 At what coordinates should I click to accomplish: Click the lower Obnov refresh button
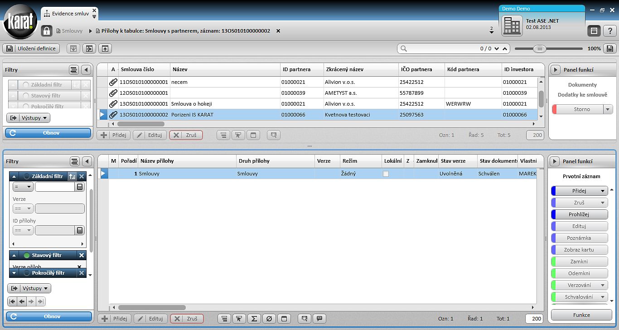tap(48, 316)
